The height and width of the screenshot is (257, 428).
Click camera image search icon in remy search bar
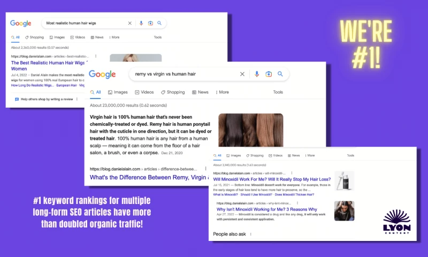click(269, 74)
